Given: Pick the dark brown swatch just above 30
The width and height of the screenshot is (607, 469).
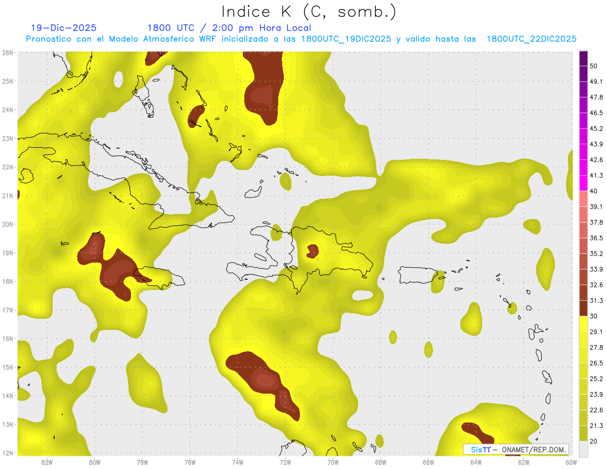Looking at the screenshot, I should click(x=583, y=309).
